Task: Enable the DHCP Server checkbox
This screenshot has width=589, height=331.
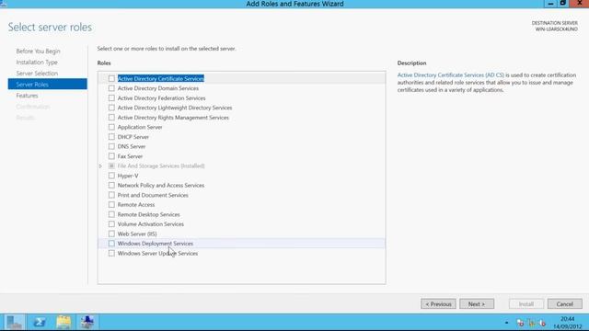Action: coord(111,137)
